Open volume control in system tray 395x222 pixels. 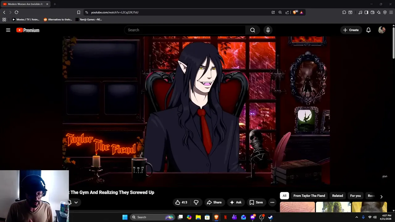coord(375,217)
